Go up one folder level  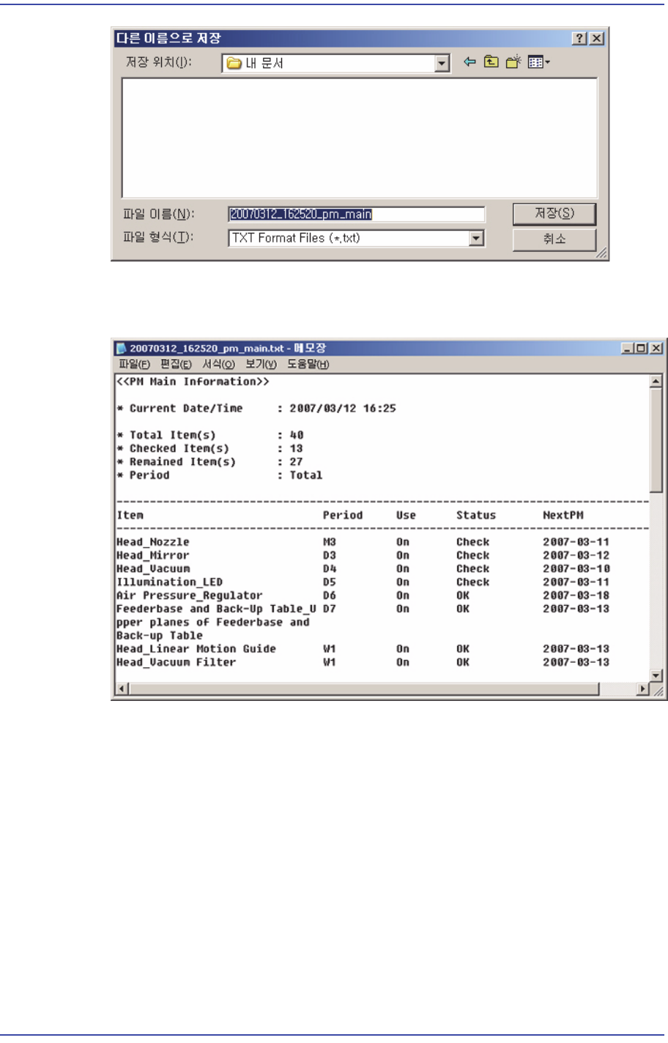pos(491,62)
